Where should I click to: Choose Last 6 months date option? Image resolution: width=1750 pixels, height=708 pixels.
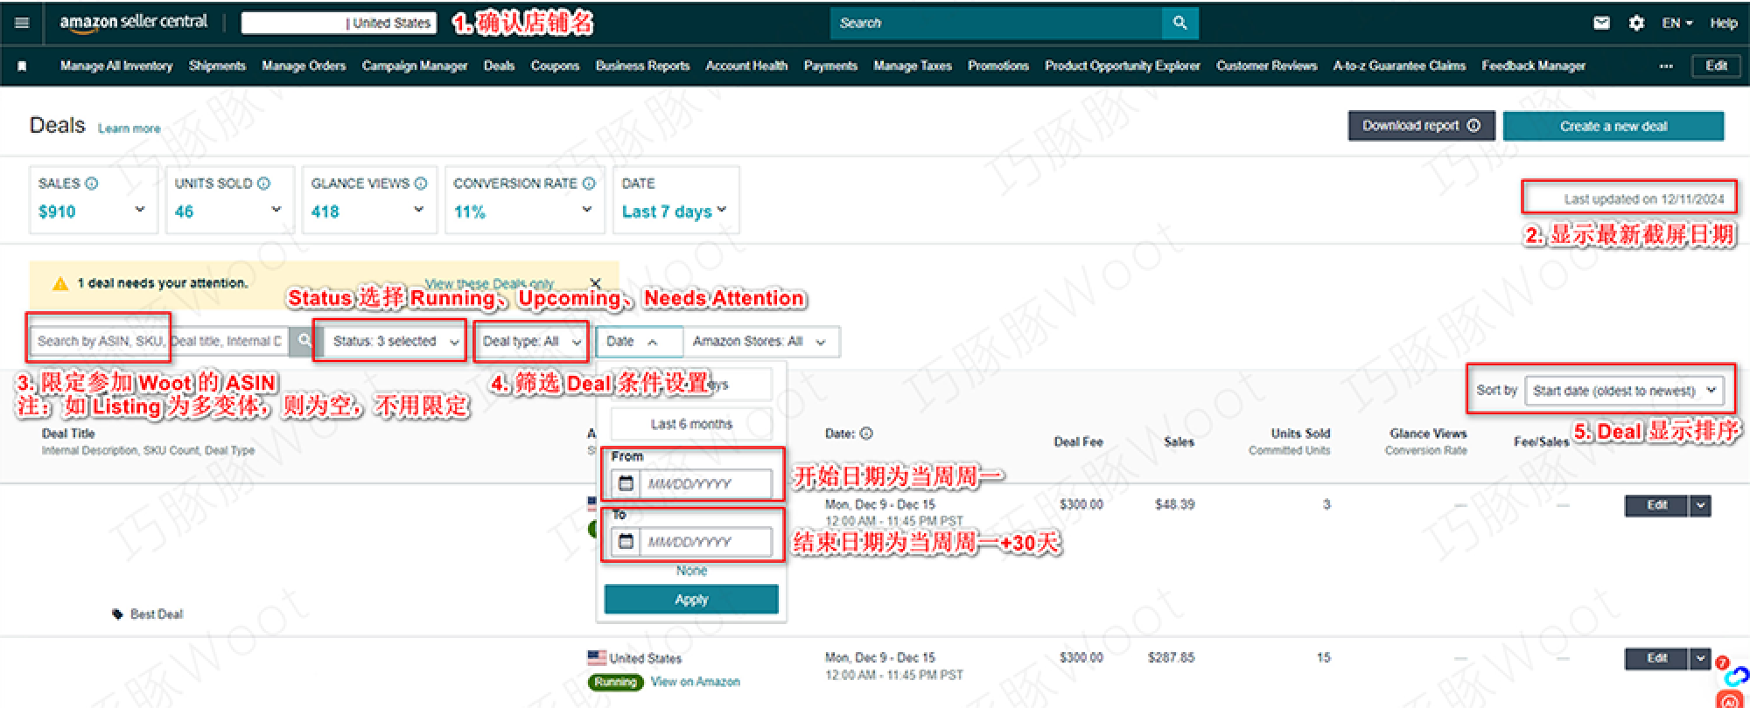tap(691, 424)
